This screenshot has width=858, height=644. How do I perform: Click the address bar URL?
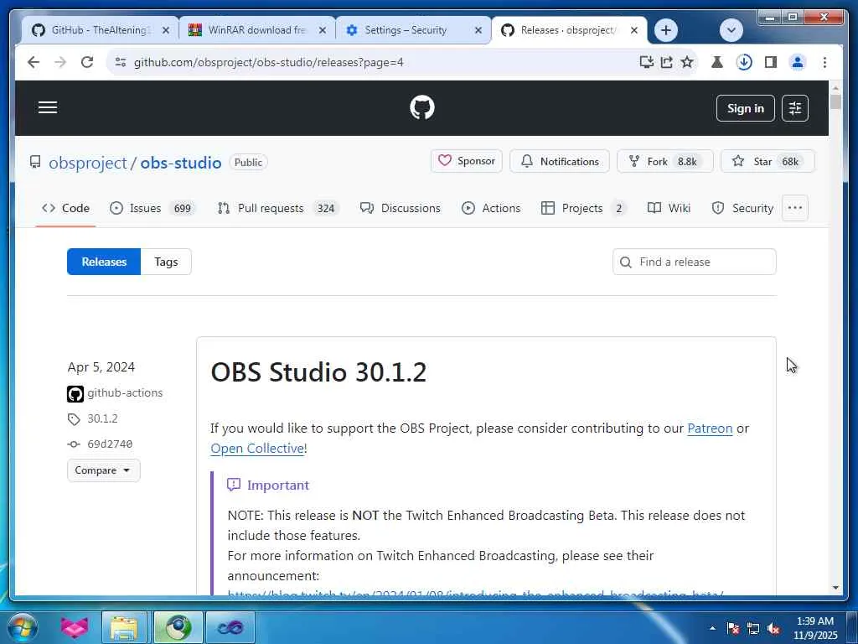tap(269, 62)
